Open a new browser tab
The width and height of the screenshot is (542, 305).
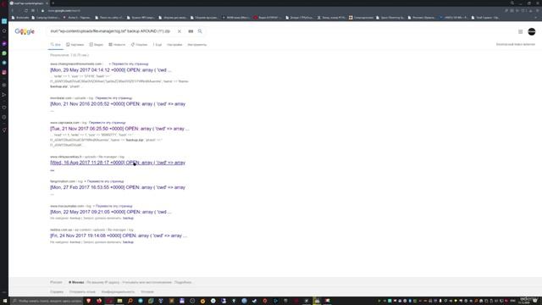53,3
